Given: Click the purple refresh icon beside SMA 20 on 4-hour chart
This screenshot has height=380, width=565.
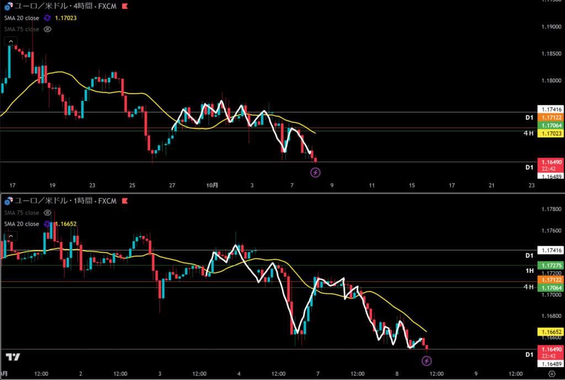Looking at the screenshot, I should tap(47, 18).
